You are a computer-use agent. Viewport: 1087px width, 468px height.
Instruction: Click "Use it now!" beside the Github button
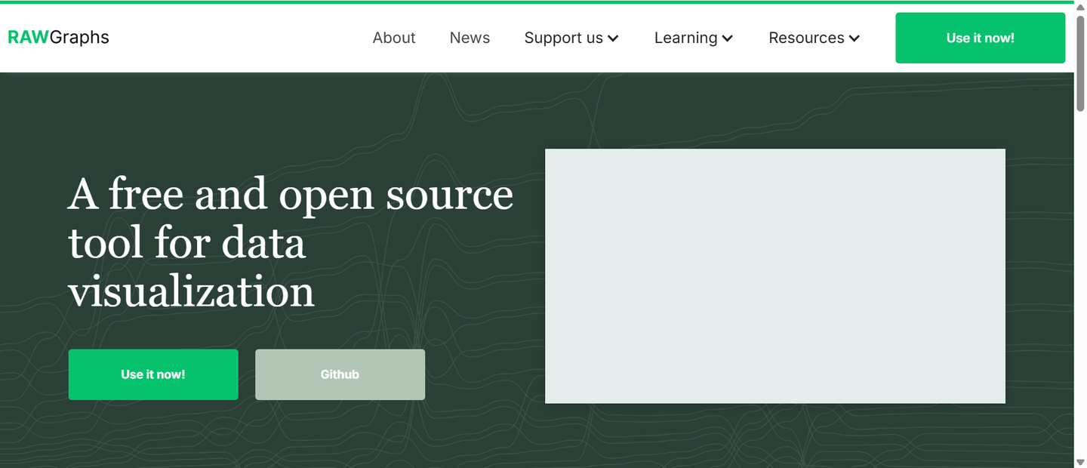click(153, 374)
